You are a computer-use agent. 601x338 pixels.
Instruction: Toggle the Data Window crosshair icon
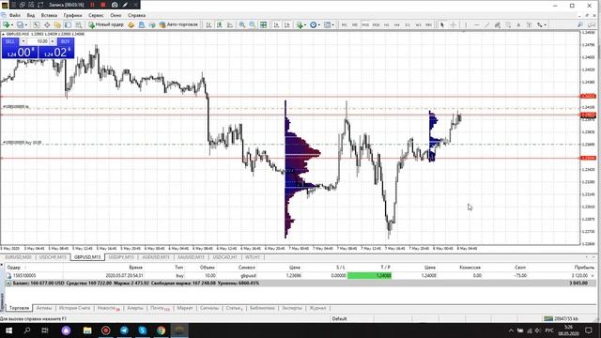coord(47,25)
